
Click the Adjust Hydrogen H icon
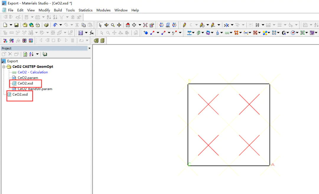click(257, 25)
